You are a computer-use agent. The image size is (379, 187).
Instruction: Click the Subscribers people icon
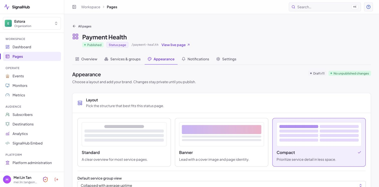click(x=8, y=115)
